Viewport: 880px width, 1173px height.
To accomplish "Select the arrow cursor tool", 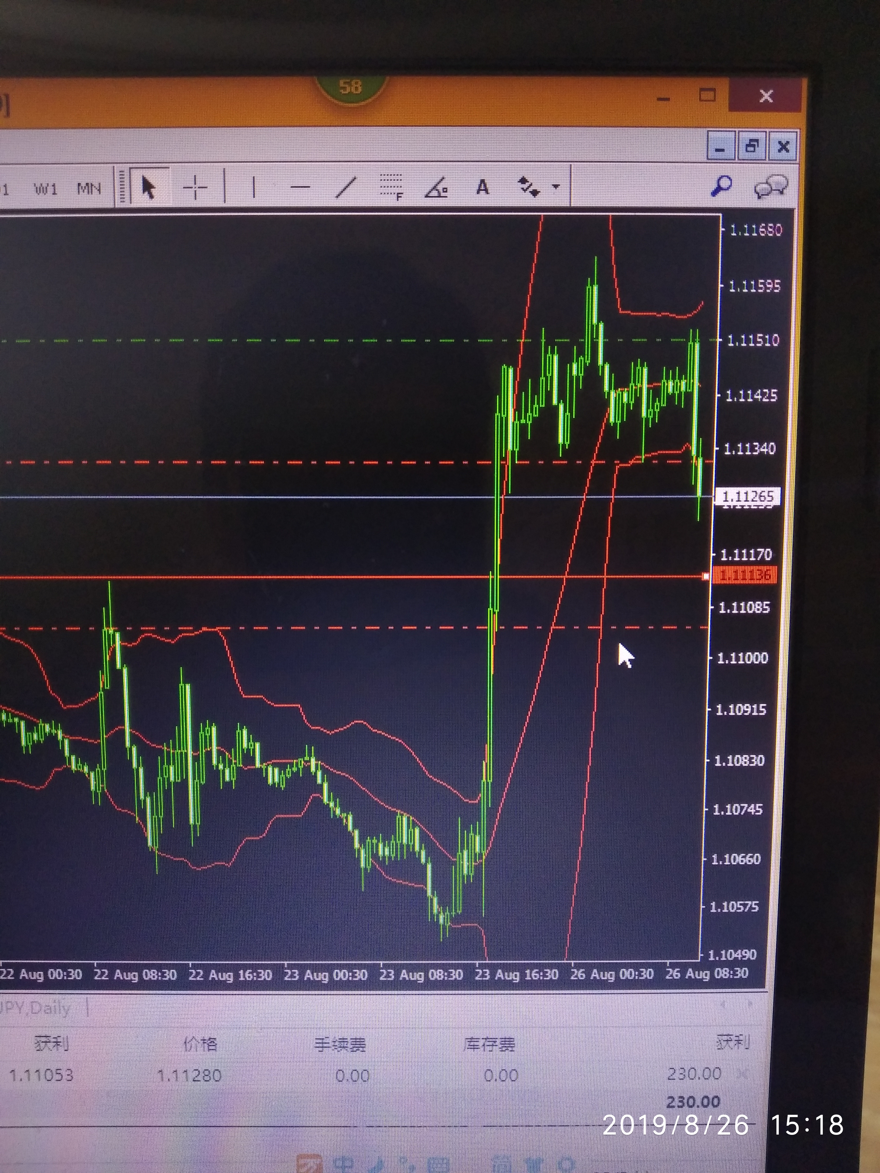I will click(149, 187).
